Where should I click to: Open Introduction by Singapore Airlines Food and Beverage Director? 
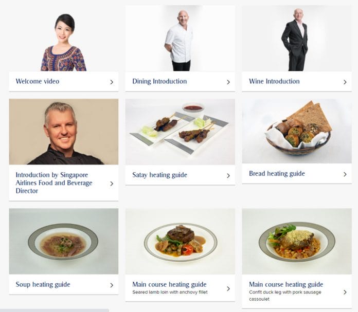click(x=54, y=183)
